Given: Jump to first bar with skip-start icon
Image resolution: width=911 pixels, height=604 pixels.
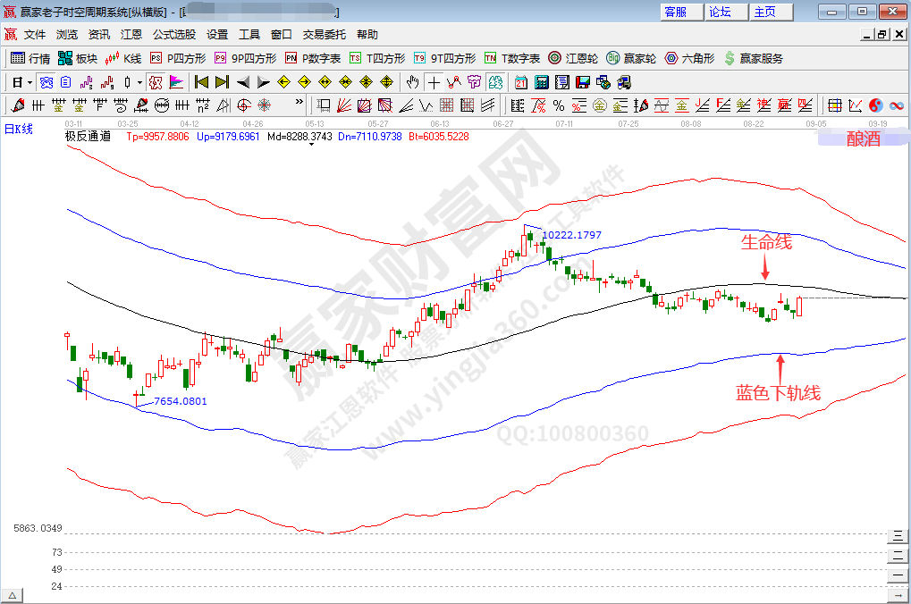Looking at the screenshot, I should point(201,82).
